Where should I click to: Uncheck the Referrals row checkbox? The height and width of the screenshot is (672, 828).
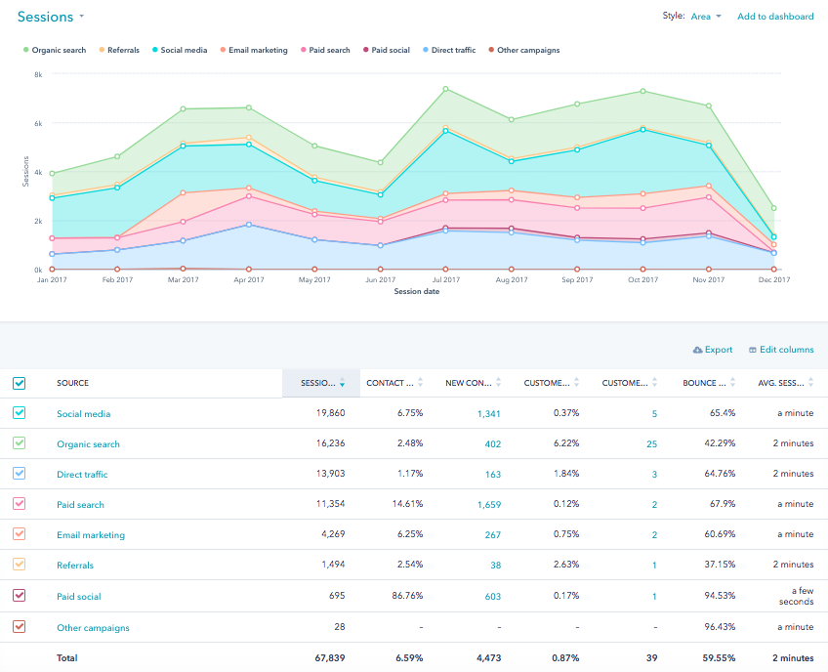(x=19, y=565)
